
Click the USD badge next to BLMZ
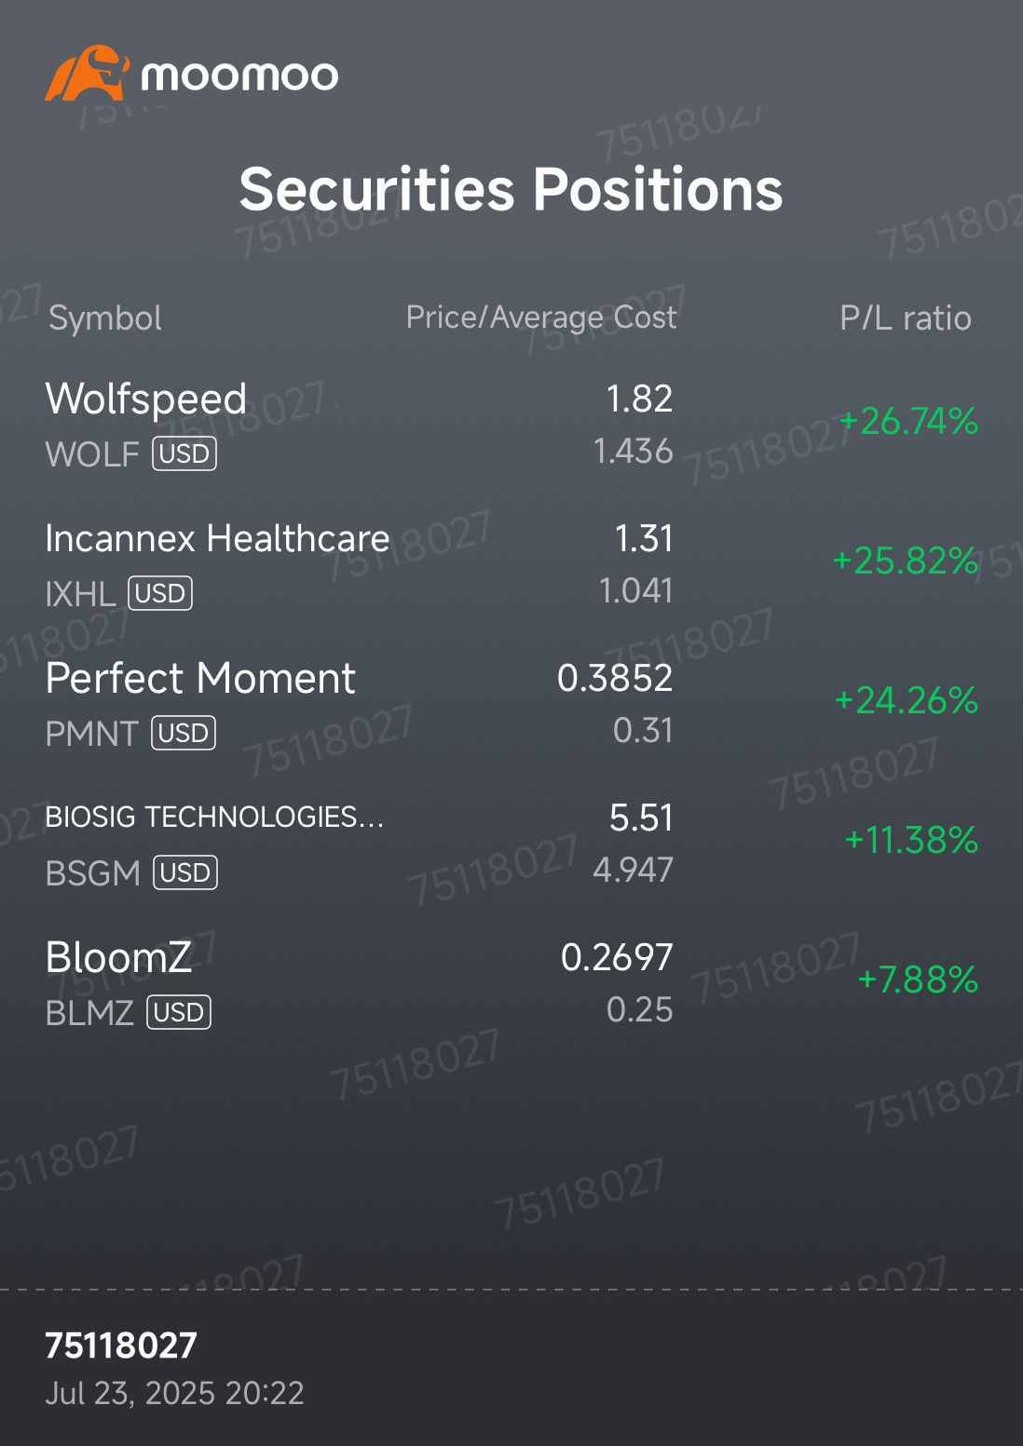click(x=179, y=1012)
